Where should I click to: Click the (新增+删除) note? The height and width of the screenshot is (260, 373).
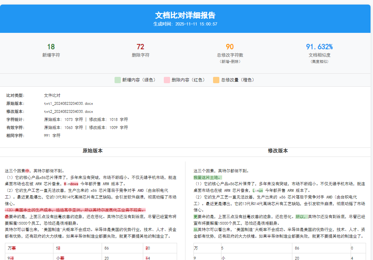coord(230,62)
